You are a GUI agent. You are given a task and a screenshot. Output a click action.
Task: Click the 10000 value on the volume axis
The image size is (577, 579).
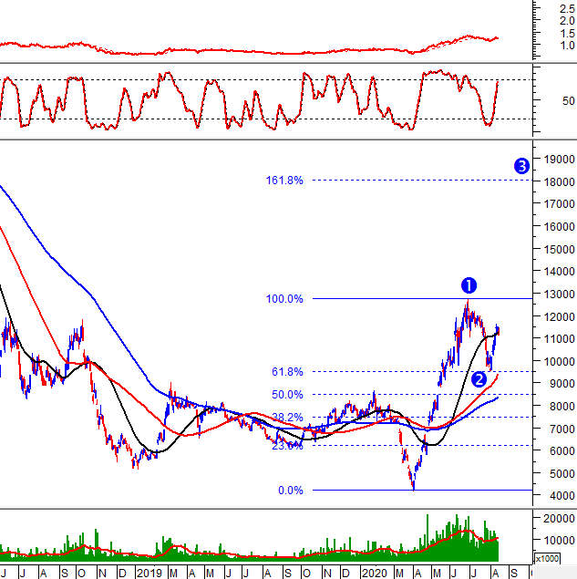tap(559, 540)
